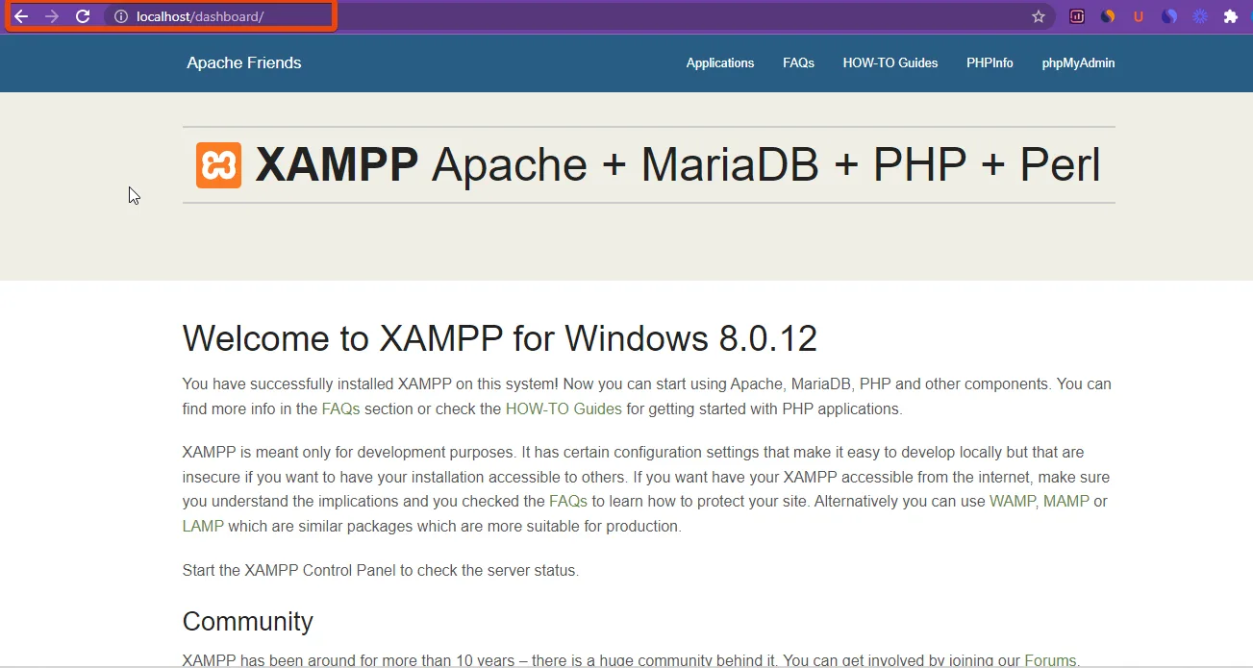Open the blue starburst extension icon
Screen dimensions: 1253x668
pyautogui.click(x=1200, y=16)
